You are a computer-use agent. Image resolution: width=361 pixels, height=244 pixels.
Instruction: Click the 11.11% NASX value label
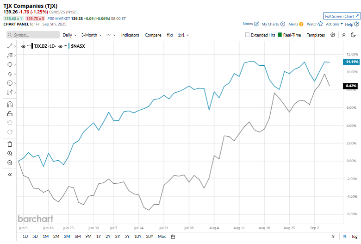point(352,62)
